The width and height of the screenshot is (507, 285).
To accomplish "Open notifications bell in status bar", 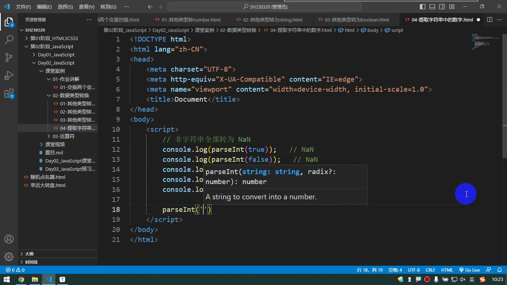I will 499,270.
